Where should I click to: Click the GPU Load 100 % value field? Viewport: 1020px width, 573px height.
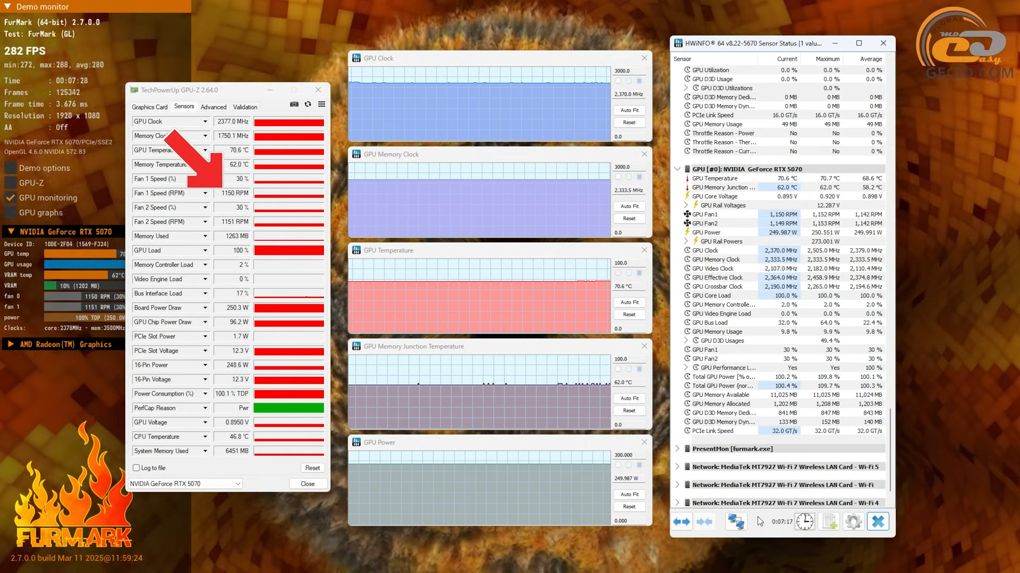pos(232,250)
